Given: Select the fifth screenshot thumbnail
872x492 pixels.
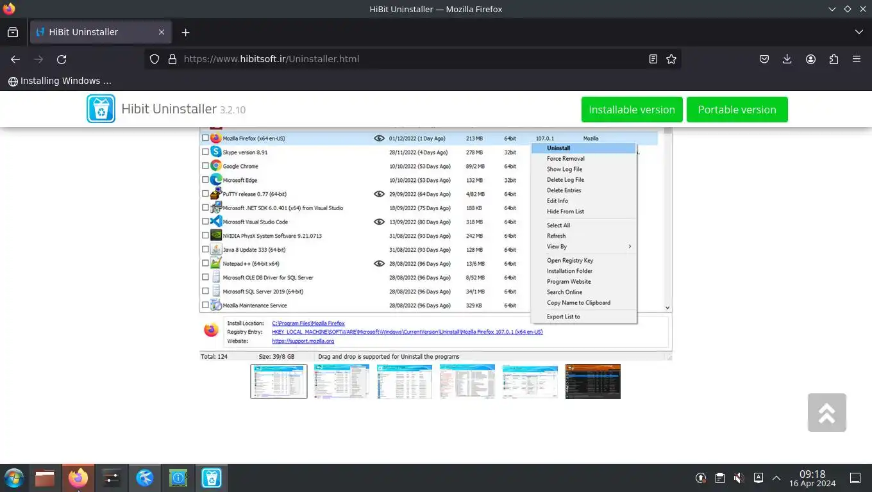Looking at the screenshot, I should [x=530, y=381].
